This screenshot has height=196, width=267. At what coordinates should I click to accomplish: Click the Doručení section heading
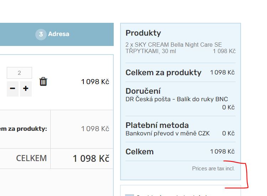143,91
